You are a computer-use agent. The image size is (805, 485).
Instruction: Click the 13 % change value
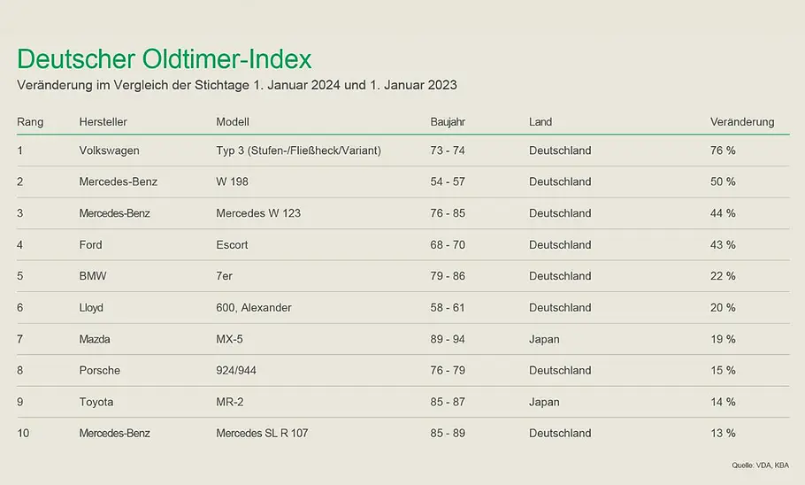723,433
